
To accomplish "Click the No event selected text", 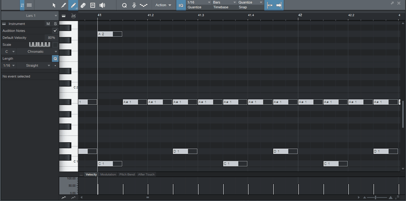I will pos(16,76).
